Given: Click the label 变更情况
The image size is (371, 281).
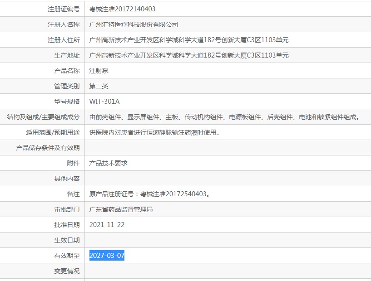Looking at the screenshot, I should coord(67,271).
